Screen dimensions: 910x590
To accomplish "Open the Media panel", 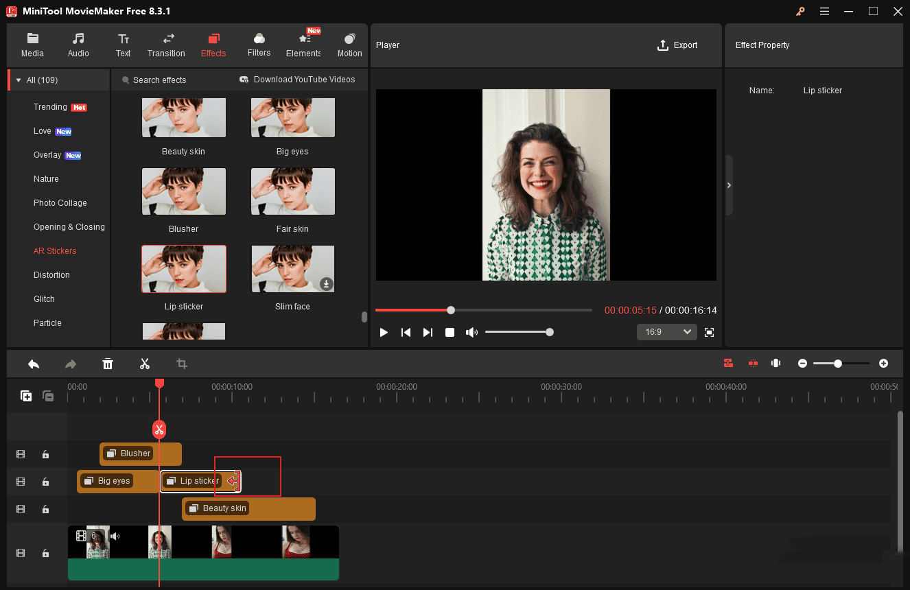I will click(32, 45).
